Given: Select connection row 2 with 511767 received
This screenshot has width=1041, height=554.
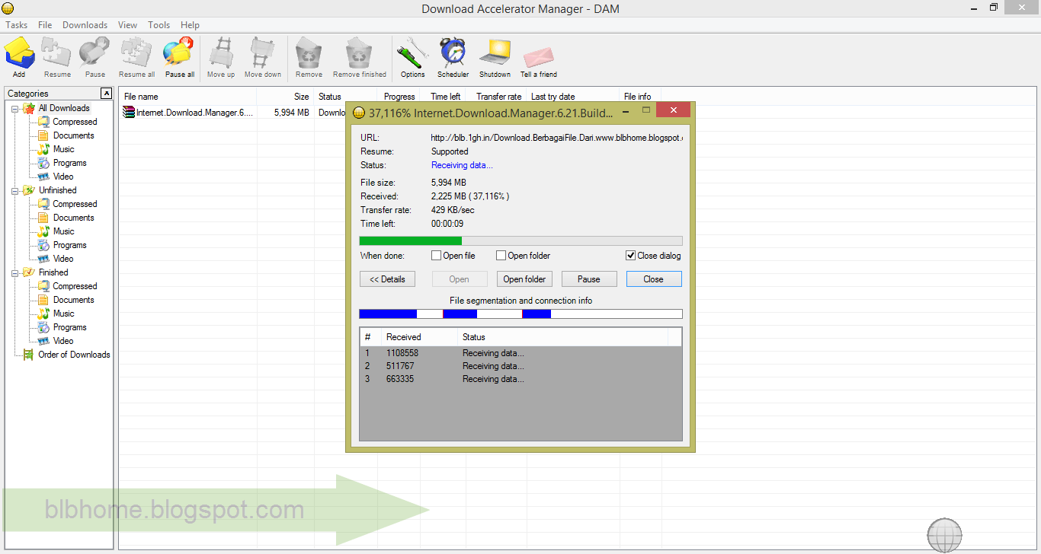Looking at the screenshot, I should [520, 366].
